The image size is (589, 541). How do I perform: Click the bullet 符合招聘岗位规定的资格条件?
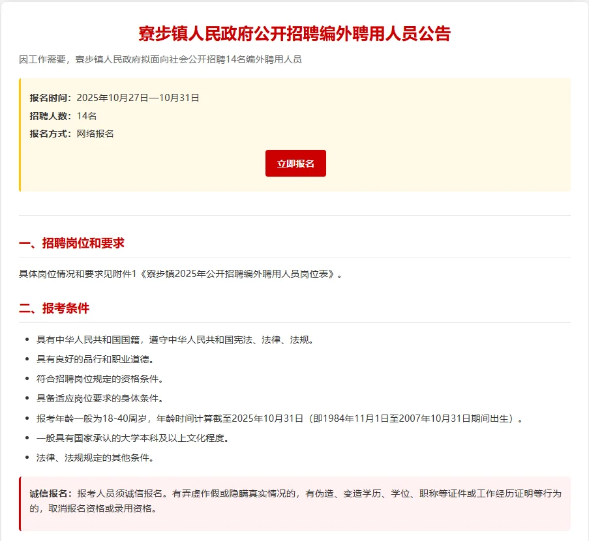click(x=100, y=379)
